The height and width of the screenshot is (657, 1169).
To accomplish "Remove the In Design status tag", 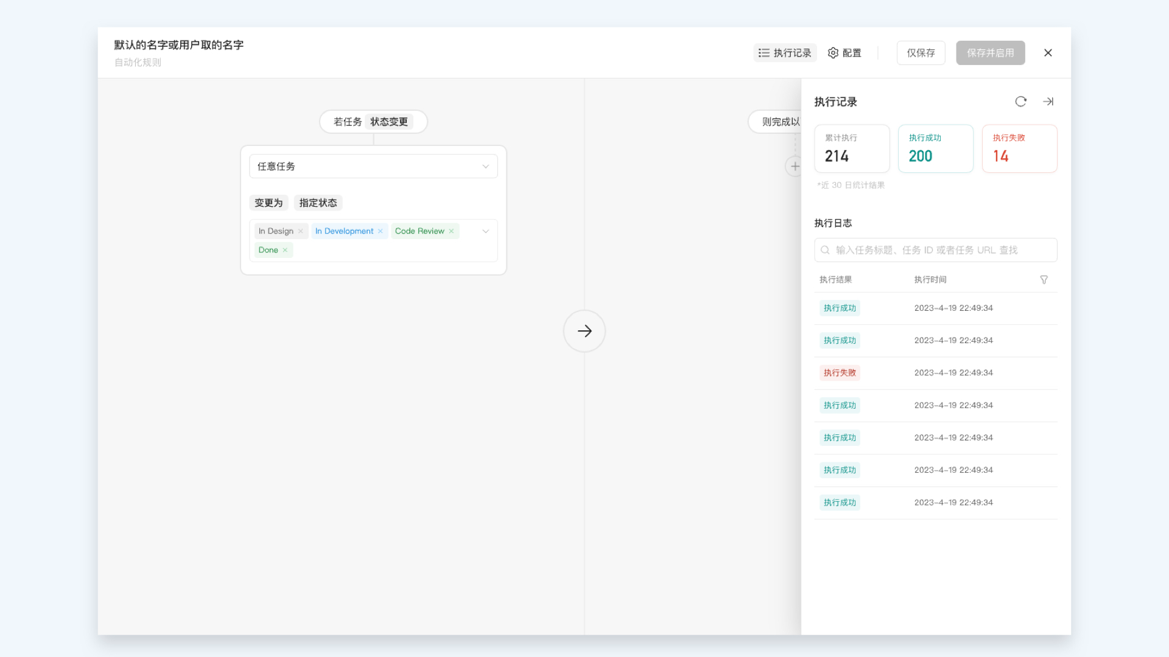I will pos(301,231).
